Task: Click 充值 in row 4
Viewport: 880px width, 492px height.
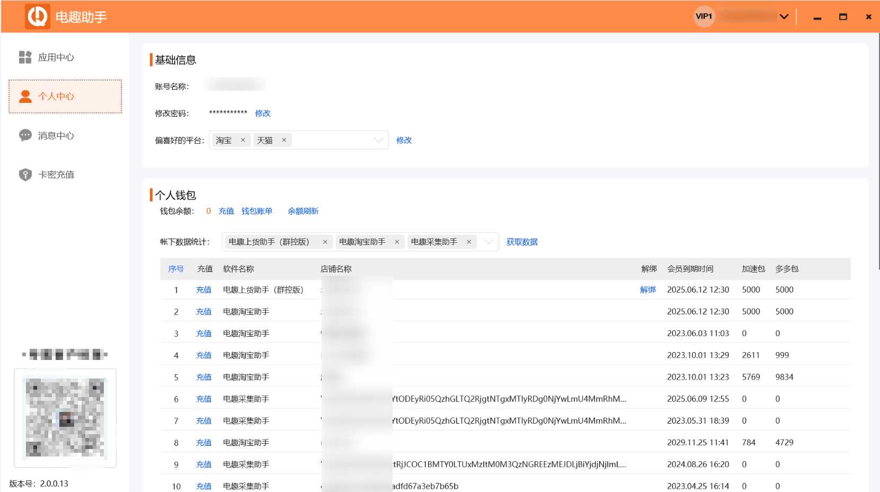Action: pos(203,355)
